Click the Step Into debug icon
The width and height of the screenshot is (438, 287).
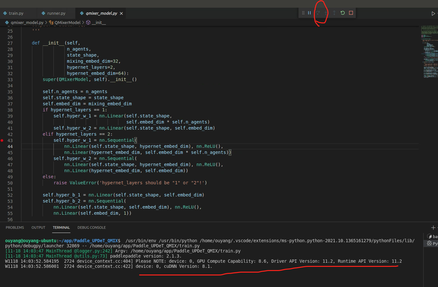pyautogui.click(x=326, y=13)
